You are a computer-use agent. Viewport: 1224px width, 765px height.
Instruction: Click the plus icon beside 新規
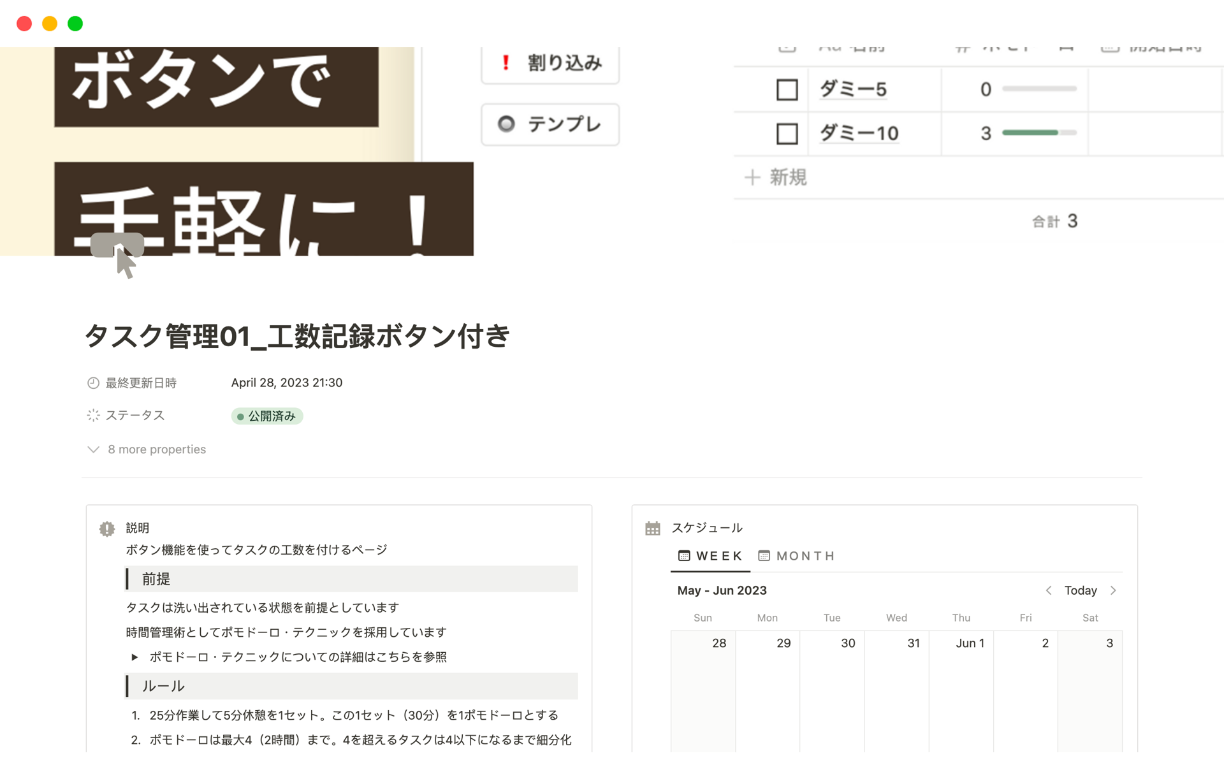tap(752, 177)
